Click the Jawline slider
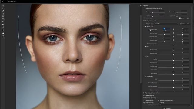Viewport: 194px width, 109px height. coord(173,88)
